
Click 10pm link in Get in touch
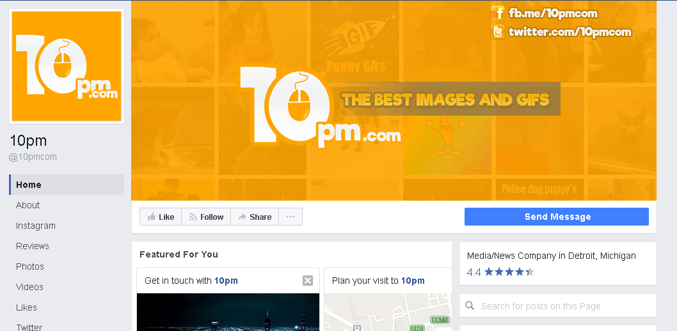226,281
